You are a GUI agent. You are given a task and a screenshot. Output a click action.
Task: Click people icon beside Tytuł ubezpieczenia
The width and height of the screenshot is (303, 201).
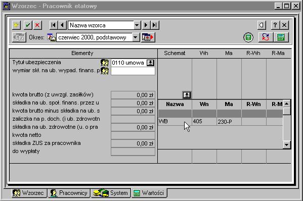[x=105, y=63]
